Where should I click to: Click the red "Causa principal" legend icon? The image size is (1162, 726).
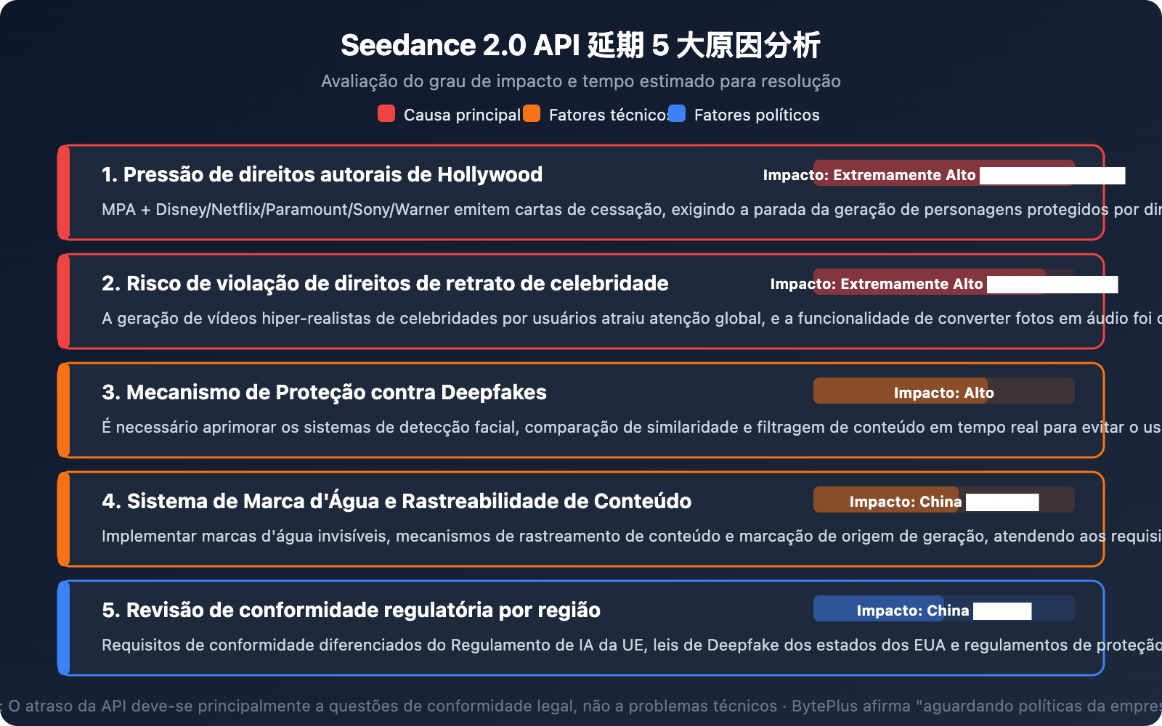tap(386, 114)
